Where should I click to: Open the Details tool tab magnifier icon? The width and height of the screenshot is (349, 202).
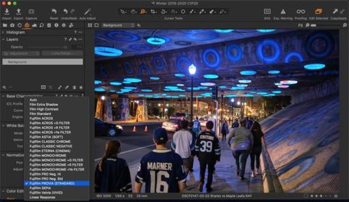(x=41, y=25)
